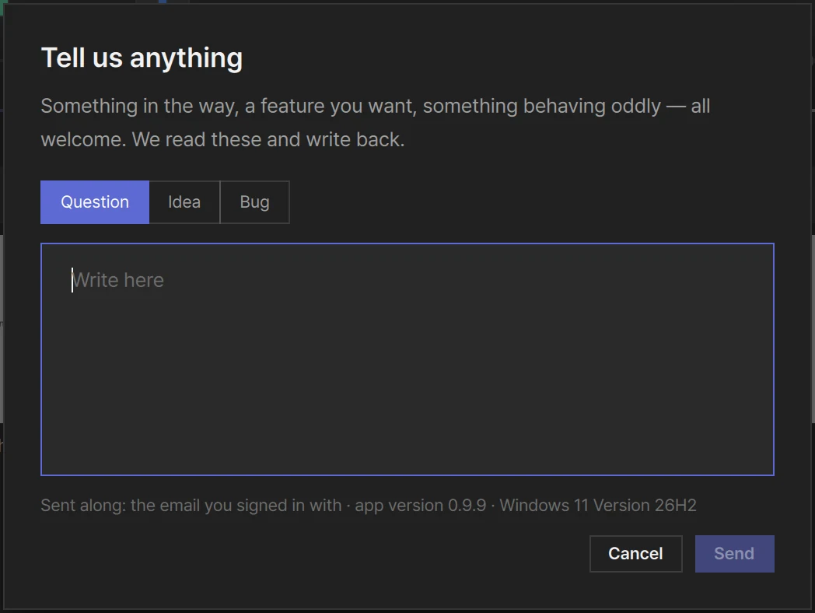Focus the 'Write here' message box

(x=407, y=359)
